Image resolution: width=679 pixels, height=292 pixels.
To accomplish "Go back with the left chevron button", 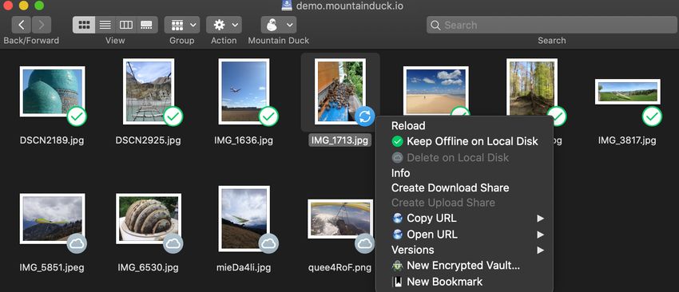I will 22,25.
